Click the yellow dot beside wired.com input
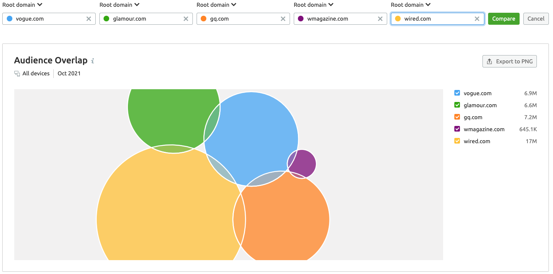The image size is (553, 274). pyautogui.click(x=398, y=19)
